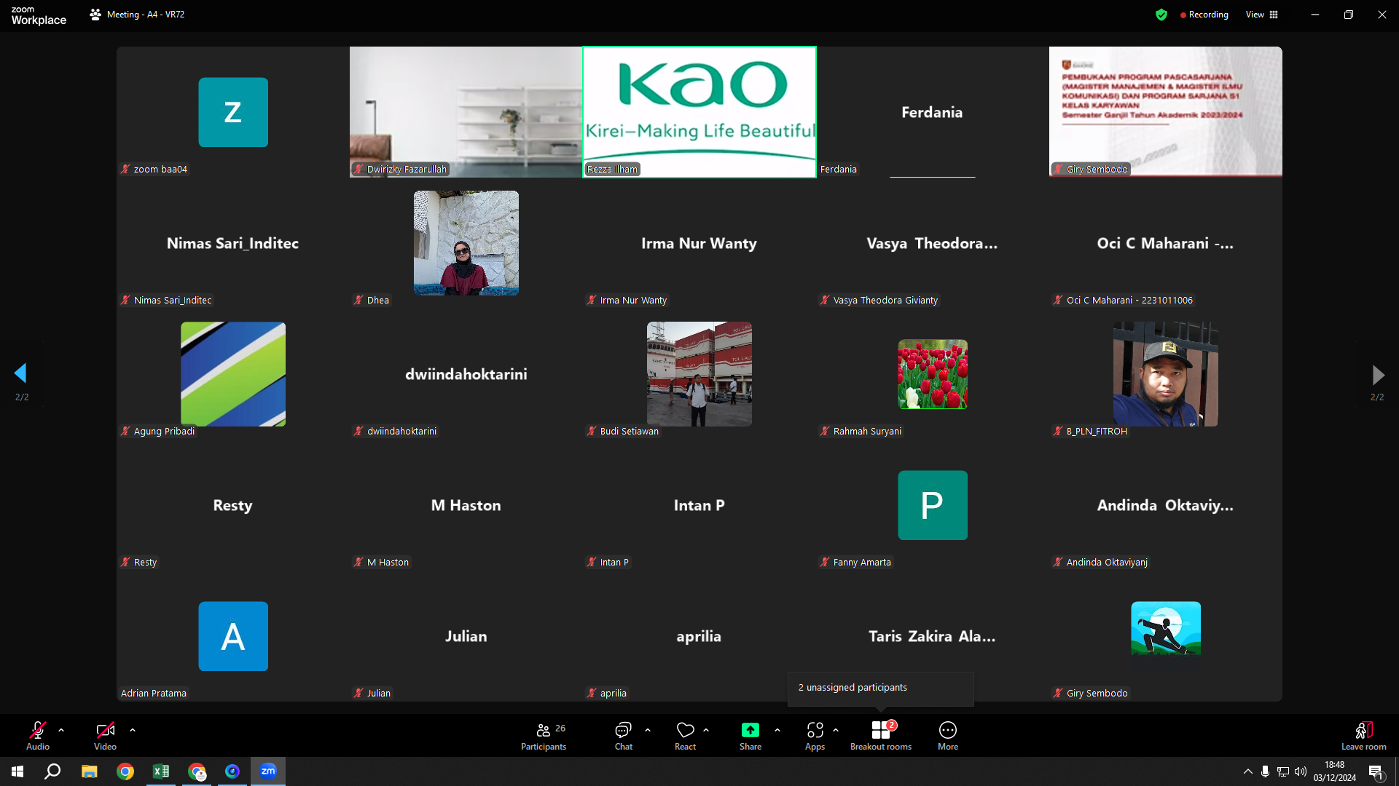Viewport: 1399px width, 786px height.
Task: Open encryption shield info icon
Action: click(1161, 15)
